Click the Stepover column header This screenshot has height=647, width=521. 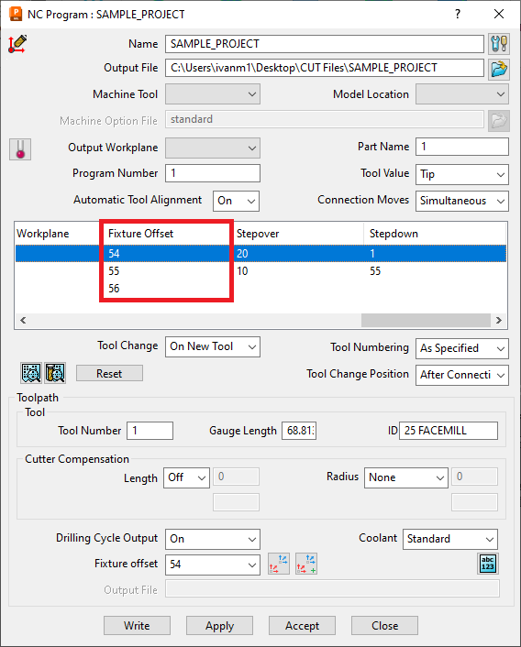tap(299, 234)
